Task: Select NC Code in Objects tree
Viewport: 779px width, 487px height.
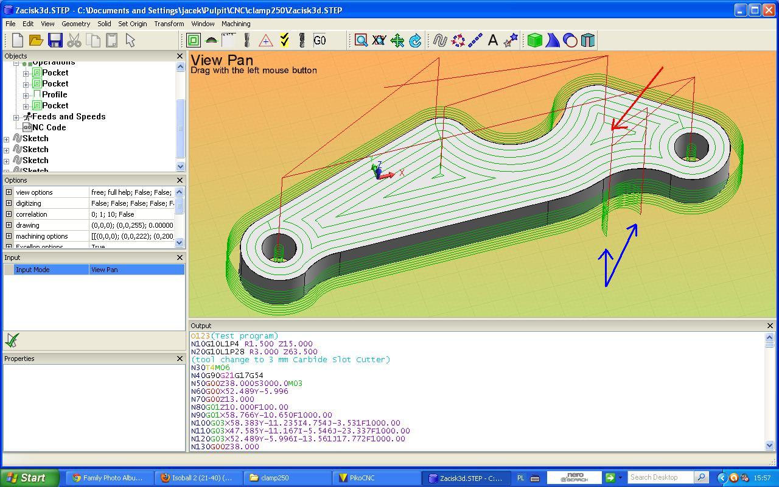Action: pos(49,127)
